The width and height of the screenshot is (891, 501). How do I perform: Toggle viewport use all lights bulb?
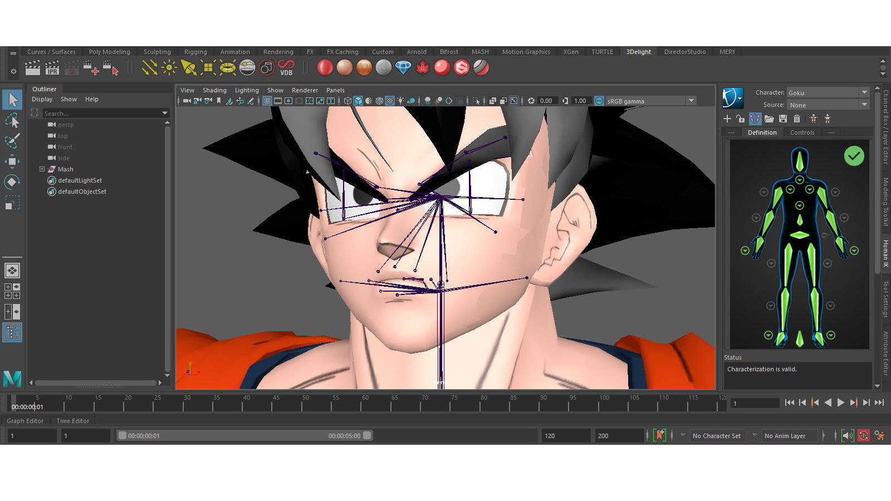coord(400,101)
